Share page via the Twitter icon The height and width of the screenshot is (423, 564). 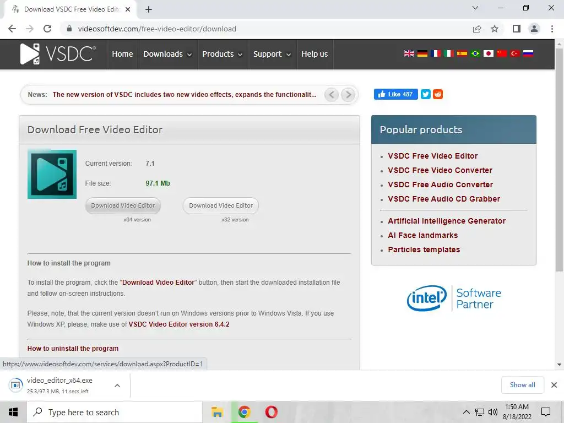(x=426, y=94)
